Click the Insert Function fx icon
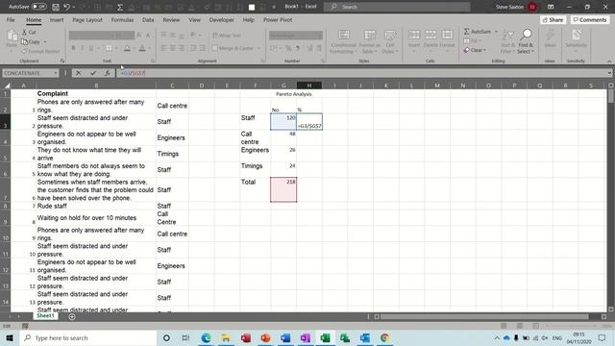This screenshot has width=615, height=346. click(107, 73)
